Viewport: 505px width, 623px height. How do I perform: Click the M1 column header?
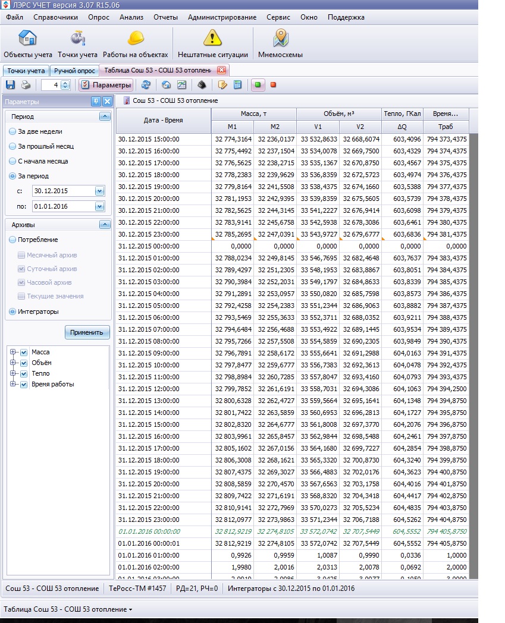pos(232,127)
